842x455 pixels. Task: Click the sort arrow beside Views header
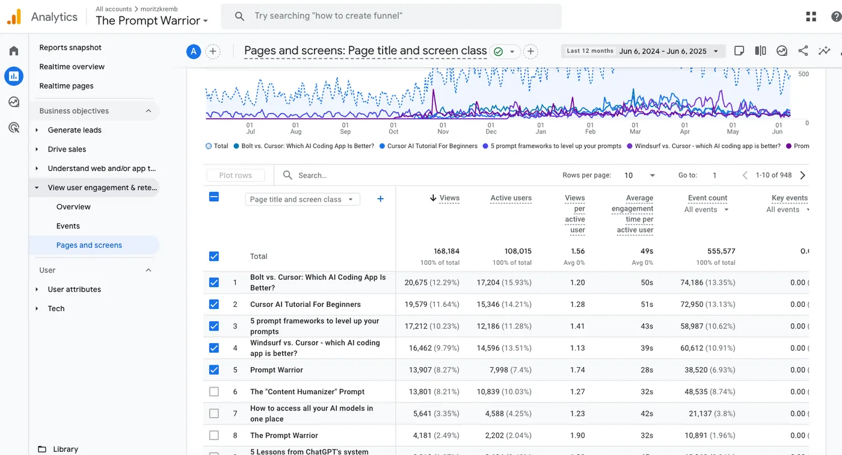pos(433,198)
